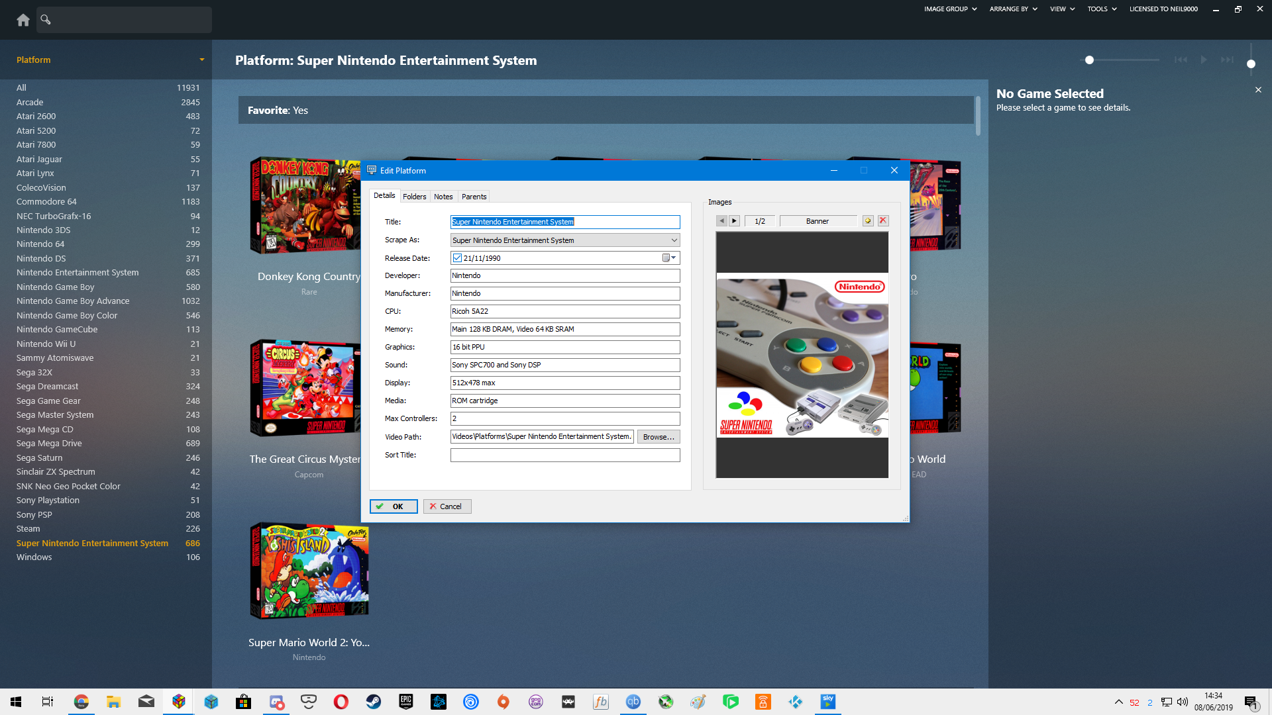
Task: Go to the next platform image
Action: point(734,221)
